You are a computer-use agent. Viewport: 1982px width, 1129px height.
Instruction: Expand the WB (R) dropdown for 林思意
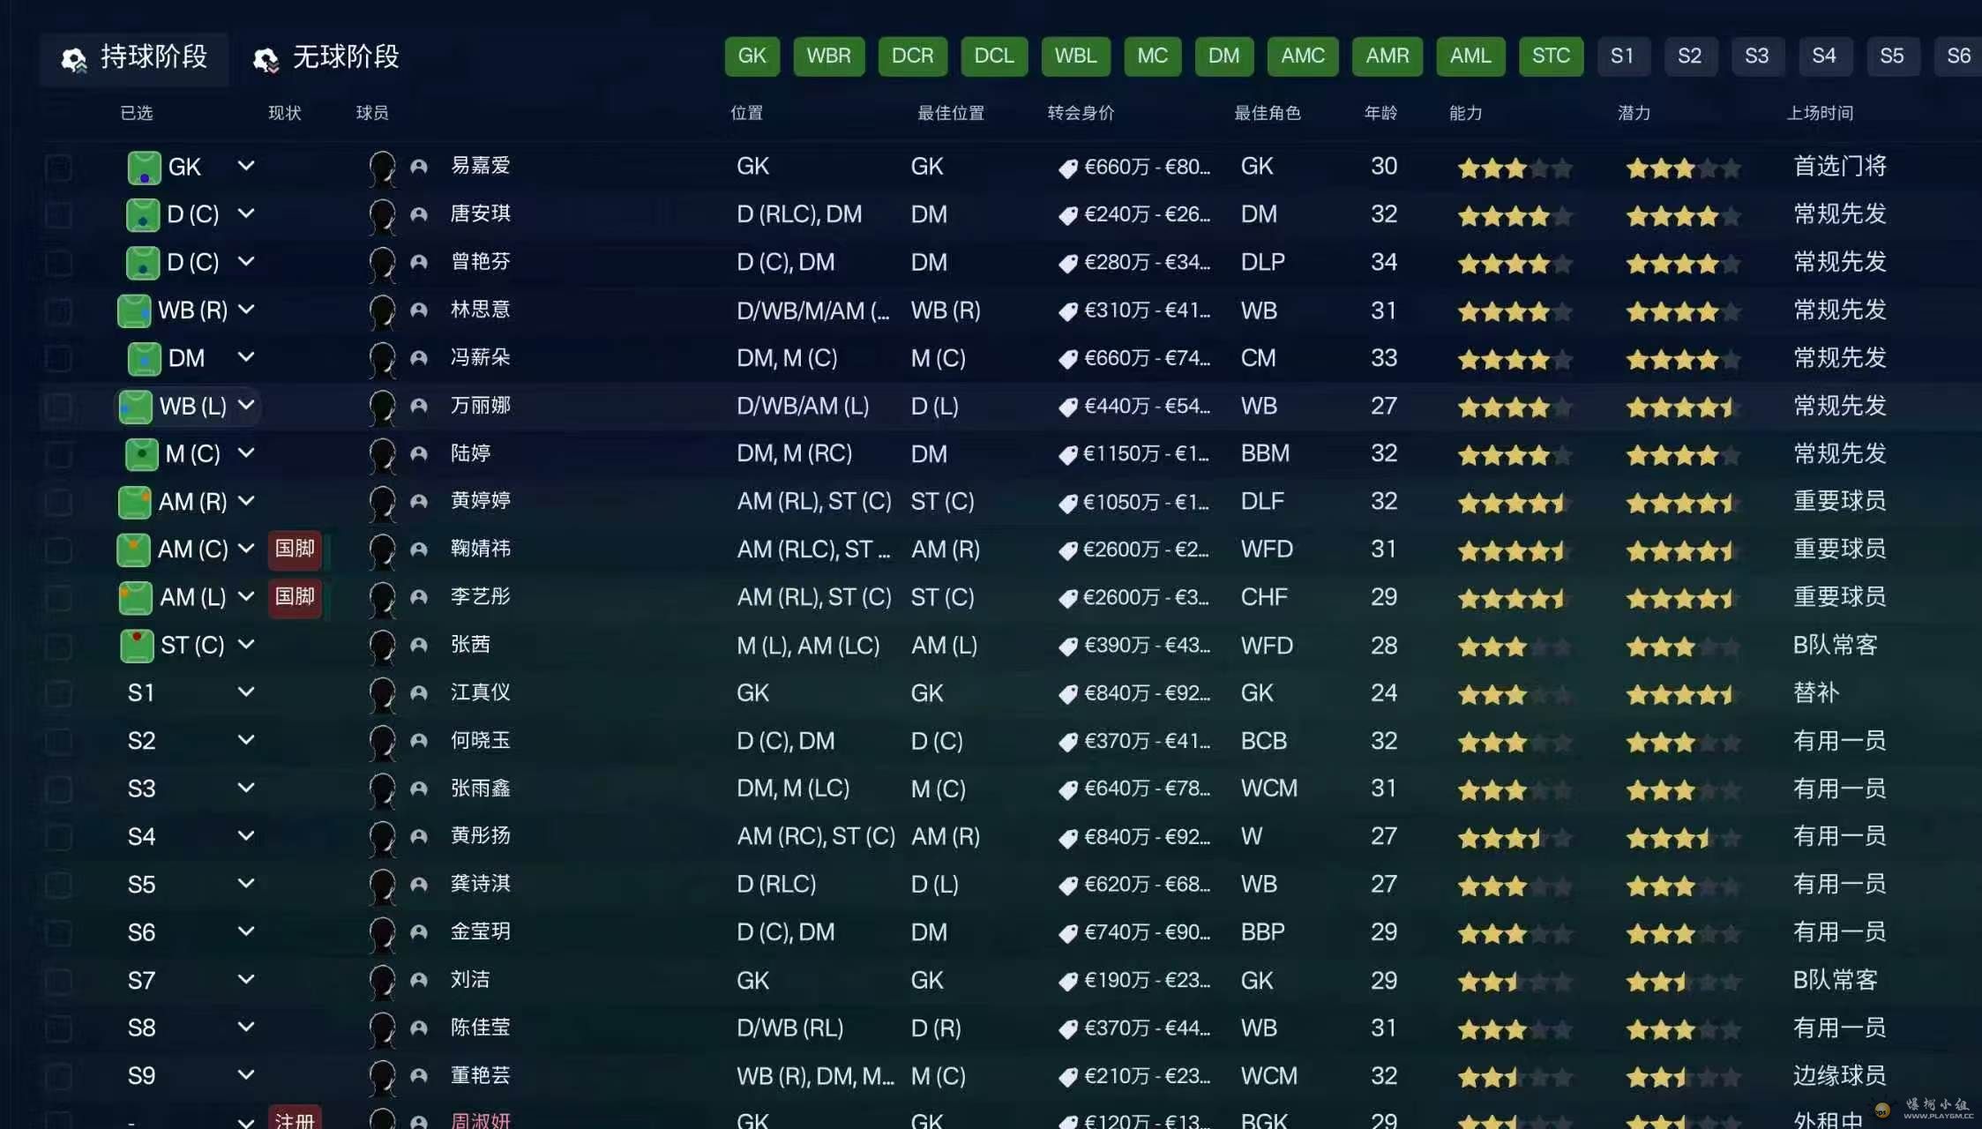tap(246, 310)
